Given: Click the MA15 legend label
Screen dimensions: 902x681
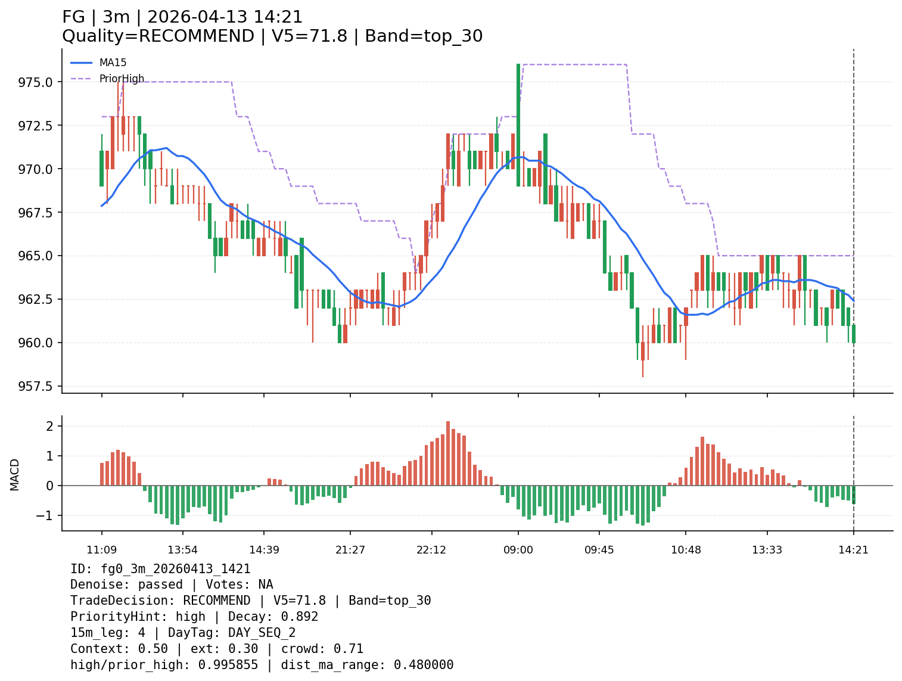Looking at the screenshot, I should pyautogui.click(x=113, y=63).
